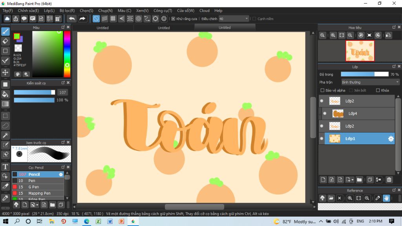Screen dimensions: 402x226
Task: Open Excel from the taskbar
Action: 98,221
